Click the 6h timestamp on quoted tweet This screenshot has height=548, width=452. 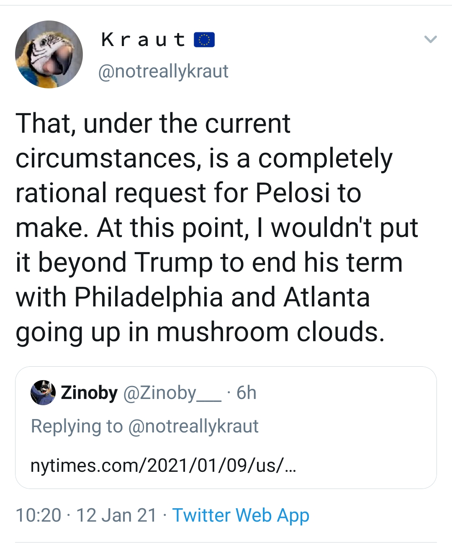(246, 393)
